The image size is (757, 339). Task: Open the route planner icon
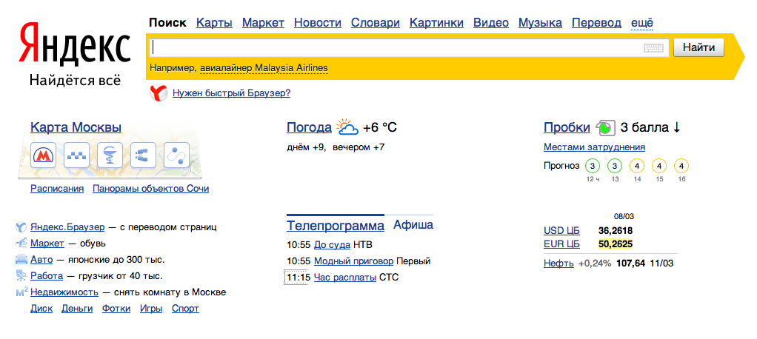tap(176, 156)
